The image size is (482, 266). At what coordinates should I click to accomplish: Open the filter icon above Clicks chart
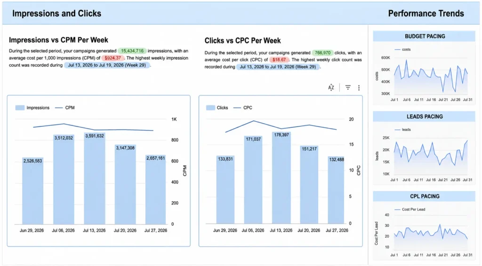(348, 88)
